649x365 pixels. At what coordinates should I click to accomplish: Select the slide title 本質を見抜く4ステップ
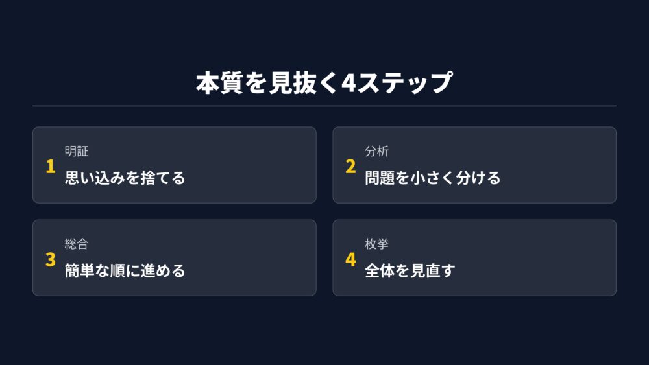tap(324, 84)
